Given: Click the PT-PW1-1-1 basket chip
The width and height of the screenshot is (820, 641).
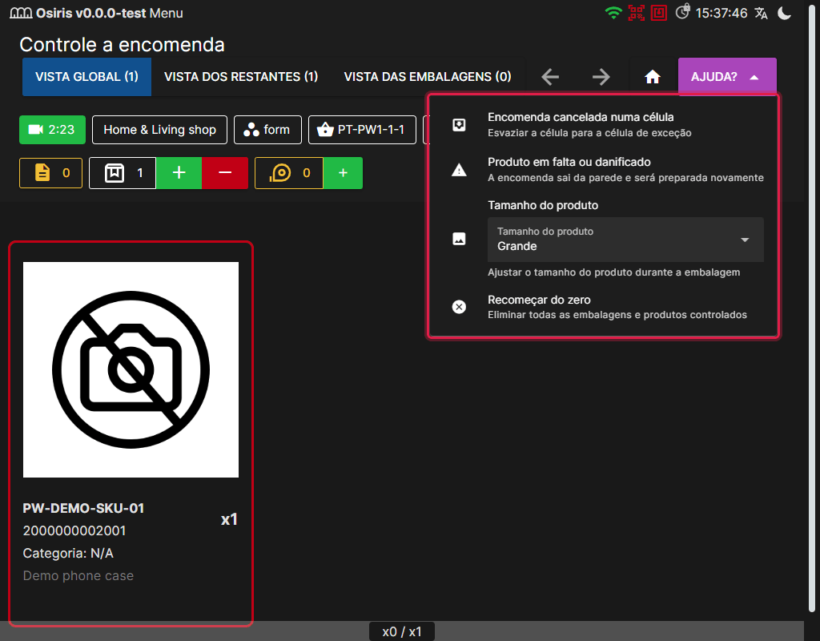Looking at the screenshot, I should 362,130.
